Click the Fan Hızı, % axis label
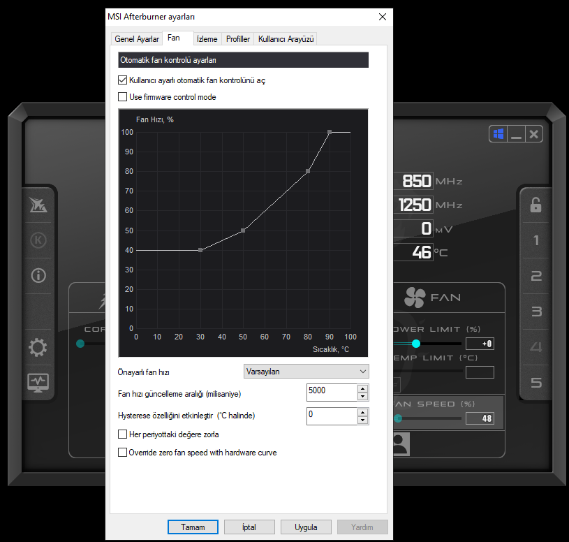 [155, 119]
